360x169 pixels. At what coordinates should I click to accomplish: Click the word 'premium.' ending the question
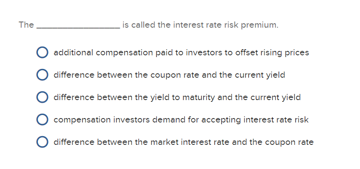pyautogui.click(x=260, y=25)
